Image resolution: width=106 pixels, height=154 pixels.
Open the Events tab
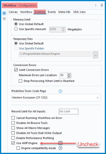pyautogui.click(x=52, y=12)
